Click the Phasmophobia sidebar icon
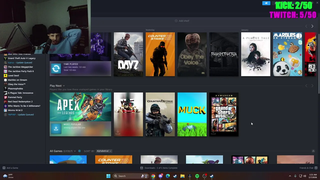320x180 pixels. point(5,88)
